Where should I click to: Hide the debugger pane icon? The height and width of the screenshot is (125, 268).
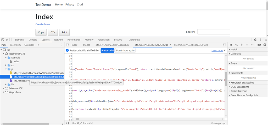point(224,45)
